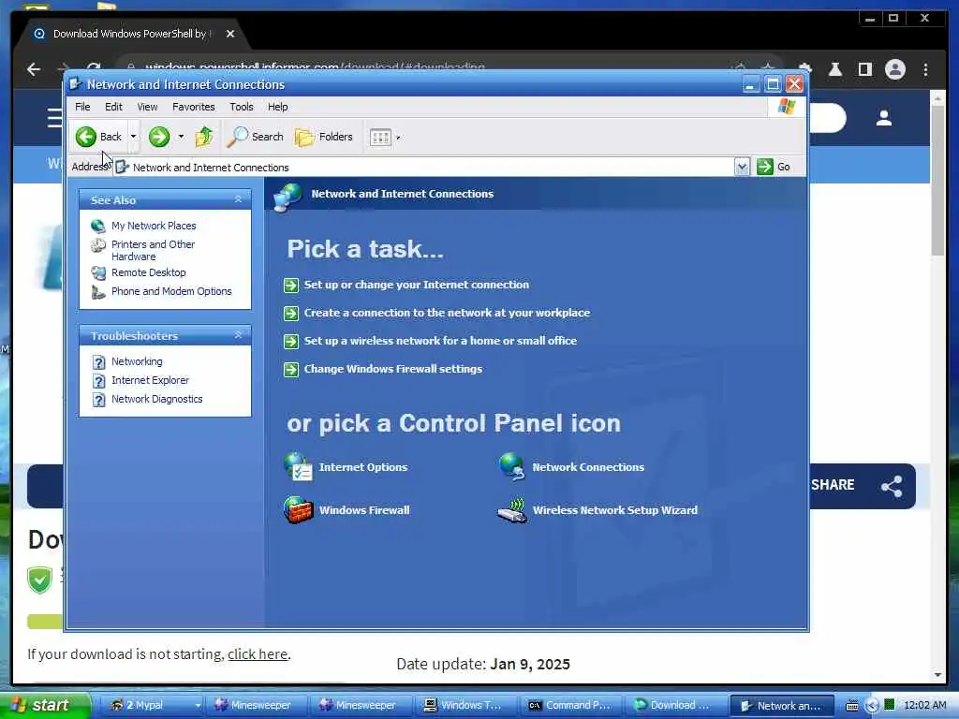Choose Set up or change Internet connection
This screenshot has height=719, width=959.
tap(416, 285)
